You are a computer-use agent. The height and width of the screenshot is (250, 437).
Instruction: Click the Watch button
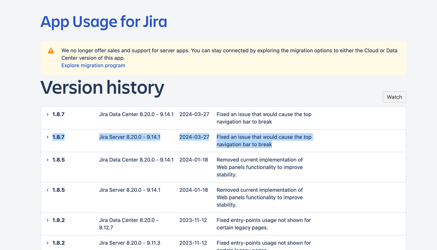[x=395, y=97]
